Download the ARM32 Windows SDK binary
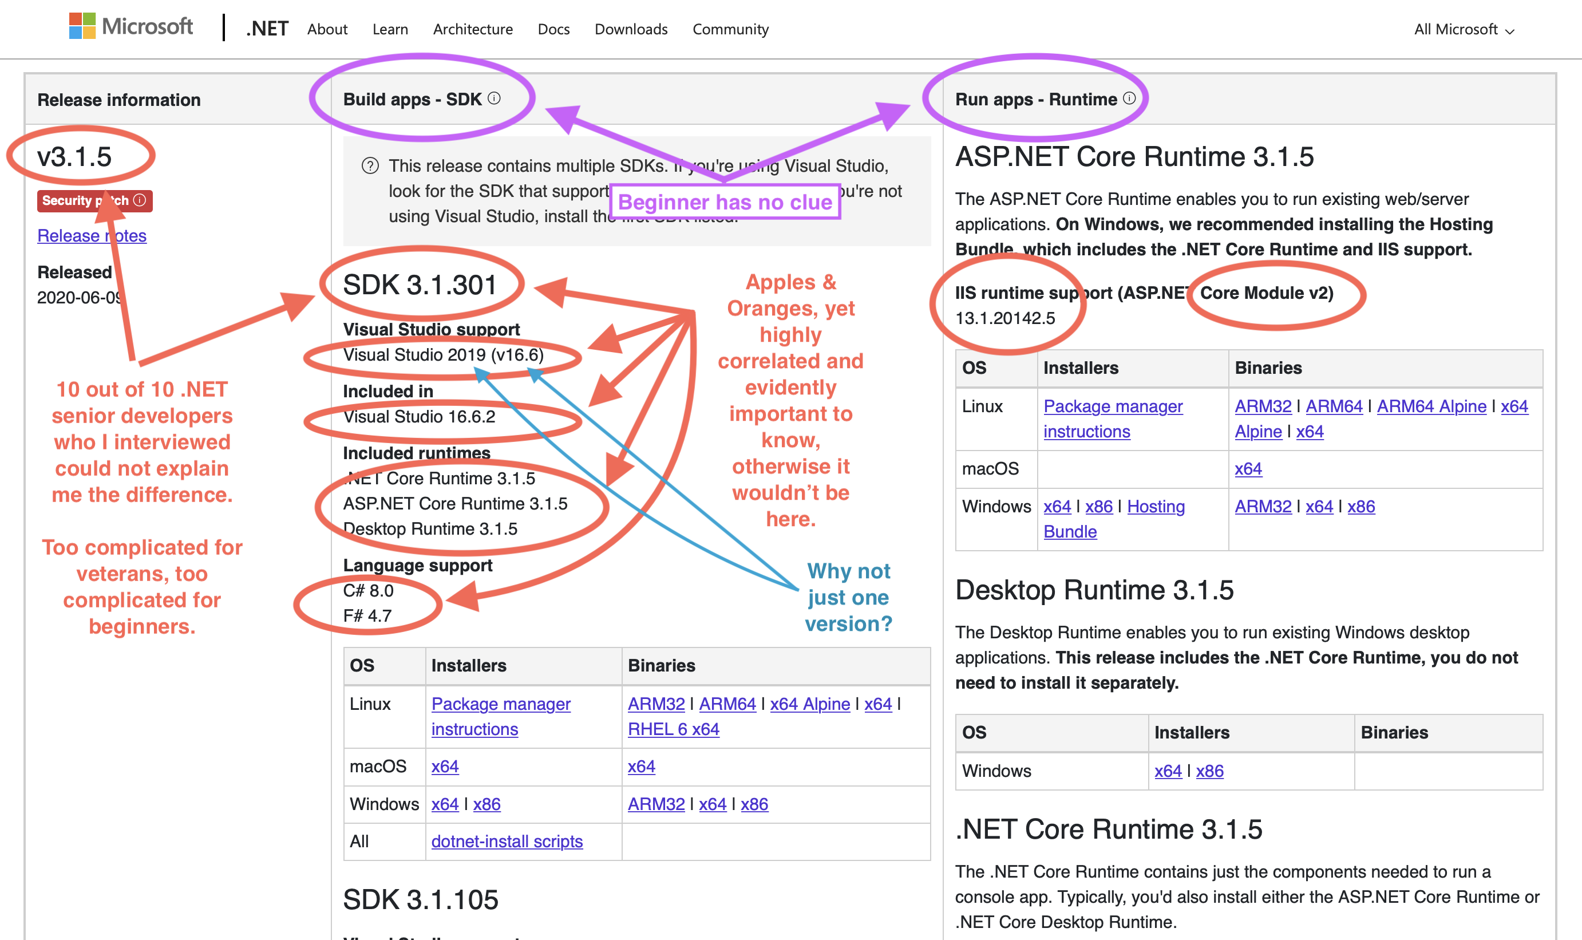The image size is (1582, 940). 655,804
